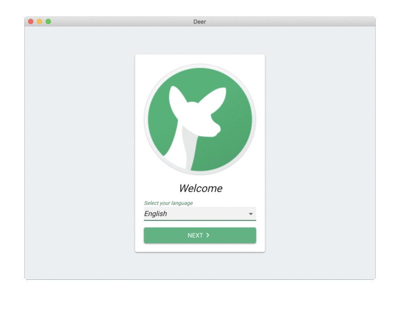Click the NEXT button

(x=200, y=235)
